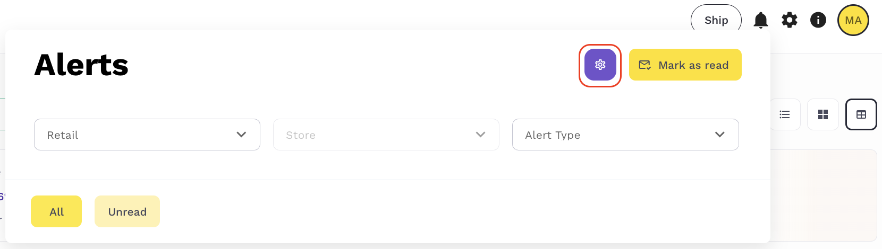The width and height of the screenshot is (882, 249).
Task: Click the chevron arrow in Alert Type field
Action: tap(720, 135)
